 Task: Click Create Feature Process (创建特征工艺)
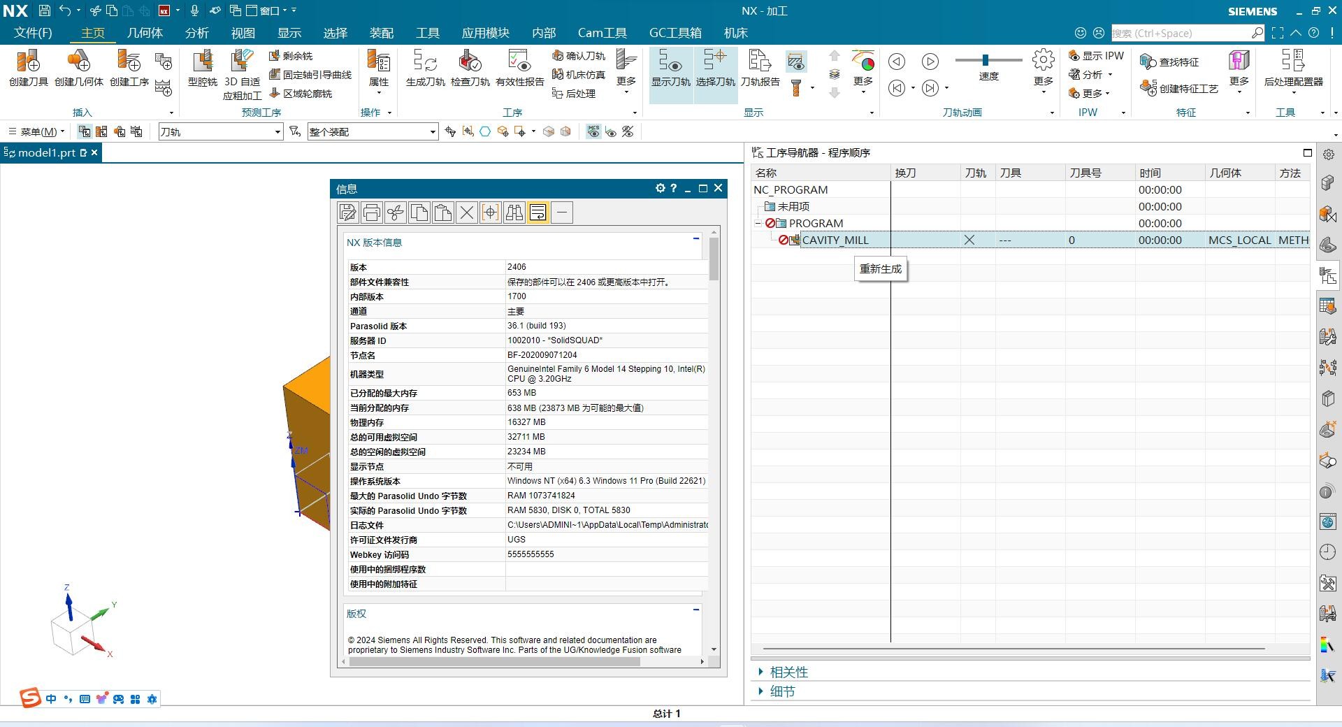pyautogui.click(x=1178, y=89)
